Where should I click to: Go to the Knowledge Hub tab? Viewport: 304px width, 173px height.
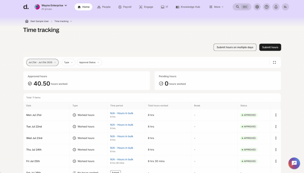[188, 7]
